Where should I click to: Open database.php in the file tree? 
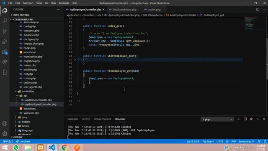tap(31, 35)
